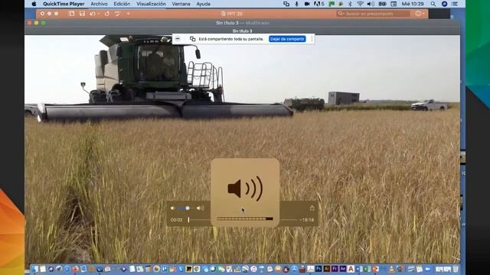Click the video playback progress bar
The image size is (490, 275).
click(x=243, y=220)
